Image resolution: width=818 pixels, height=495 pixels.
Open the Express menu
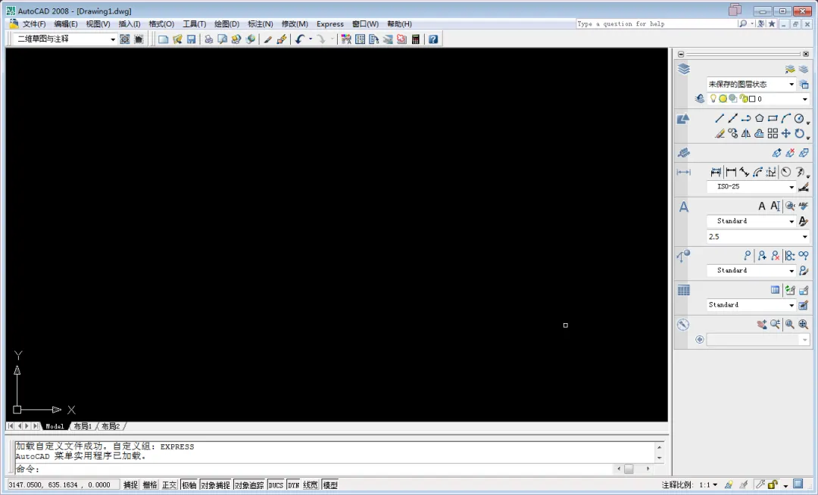330,24
